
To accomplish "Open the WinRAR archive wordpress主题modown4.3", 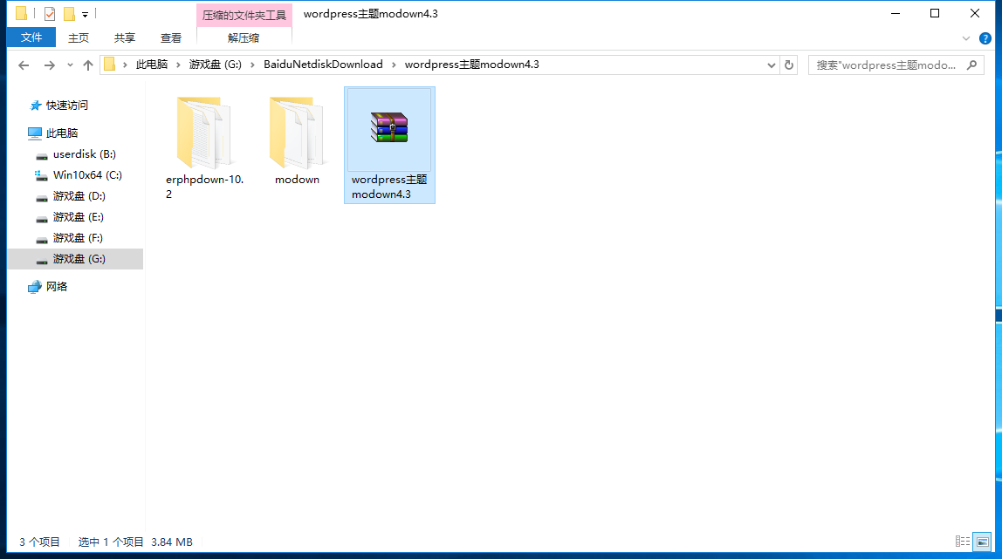I will (389, 131).
